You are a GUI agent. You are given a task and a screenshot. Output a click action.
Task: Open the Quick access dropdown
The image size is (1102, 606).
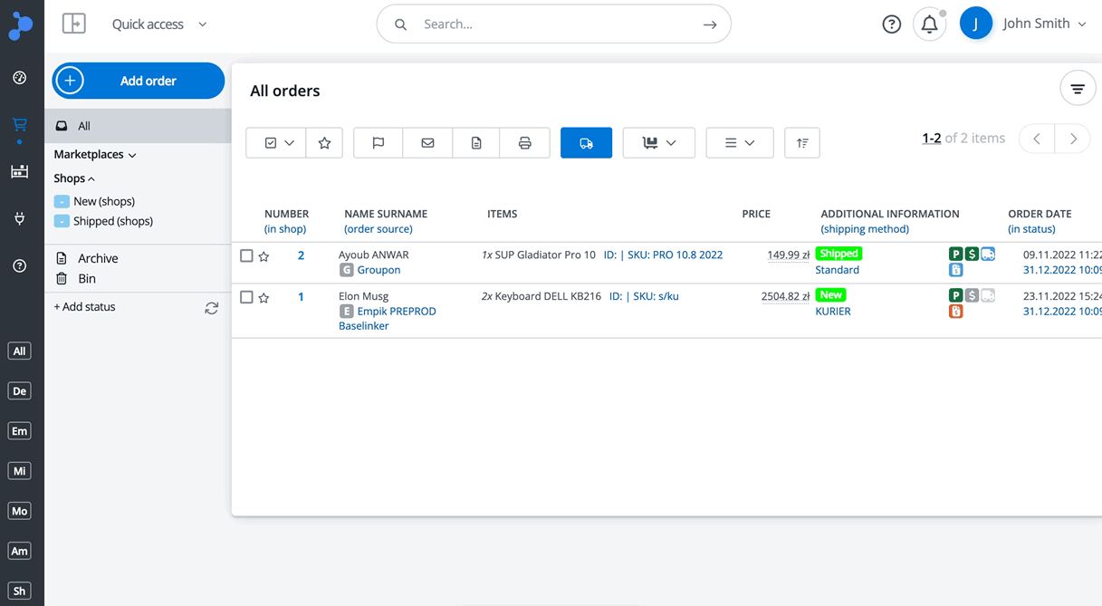159,24
